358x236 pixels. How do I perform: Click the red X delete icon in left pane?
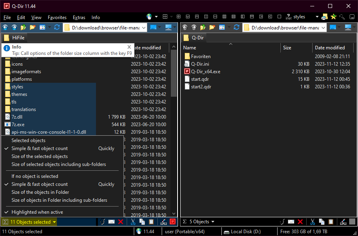(120, 222)
